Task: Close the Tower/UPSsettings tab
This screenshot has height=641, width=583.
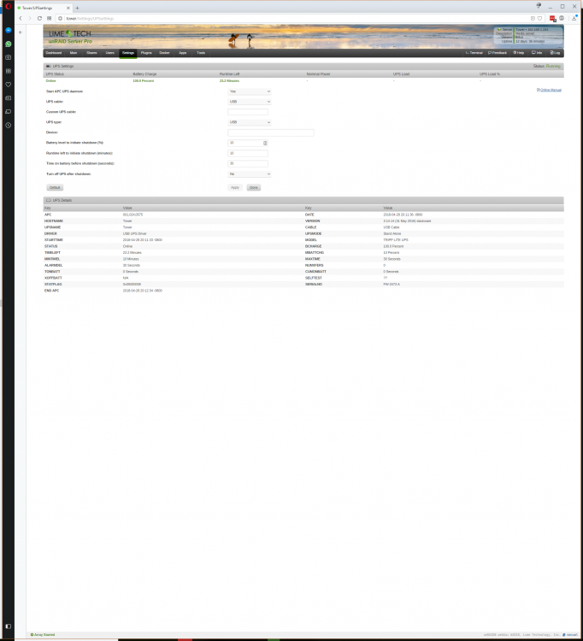Action: pyautogui.click(x=68, y=8)
